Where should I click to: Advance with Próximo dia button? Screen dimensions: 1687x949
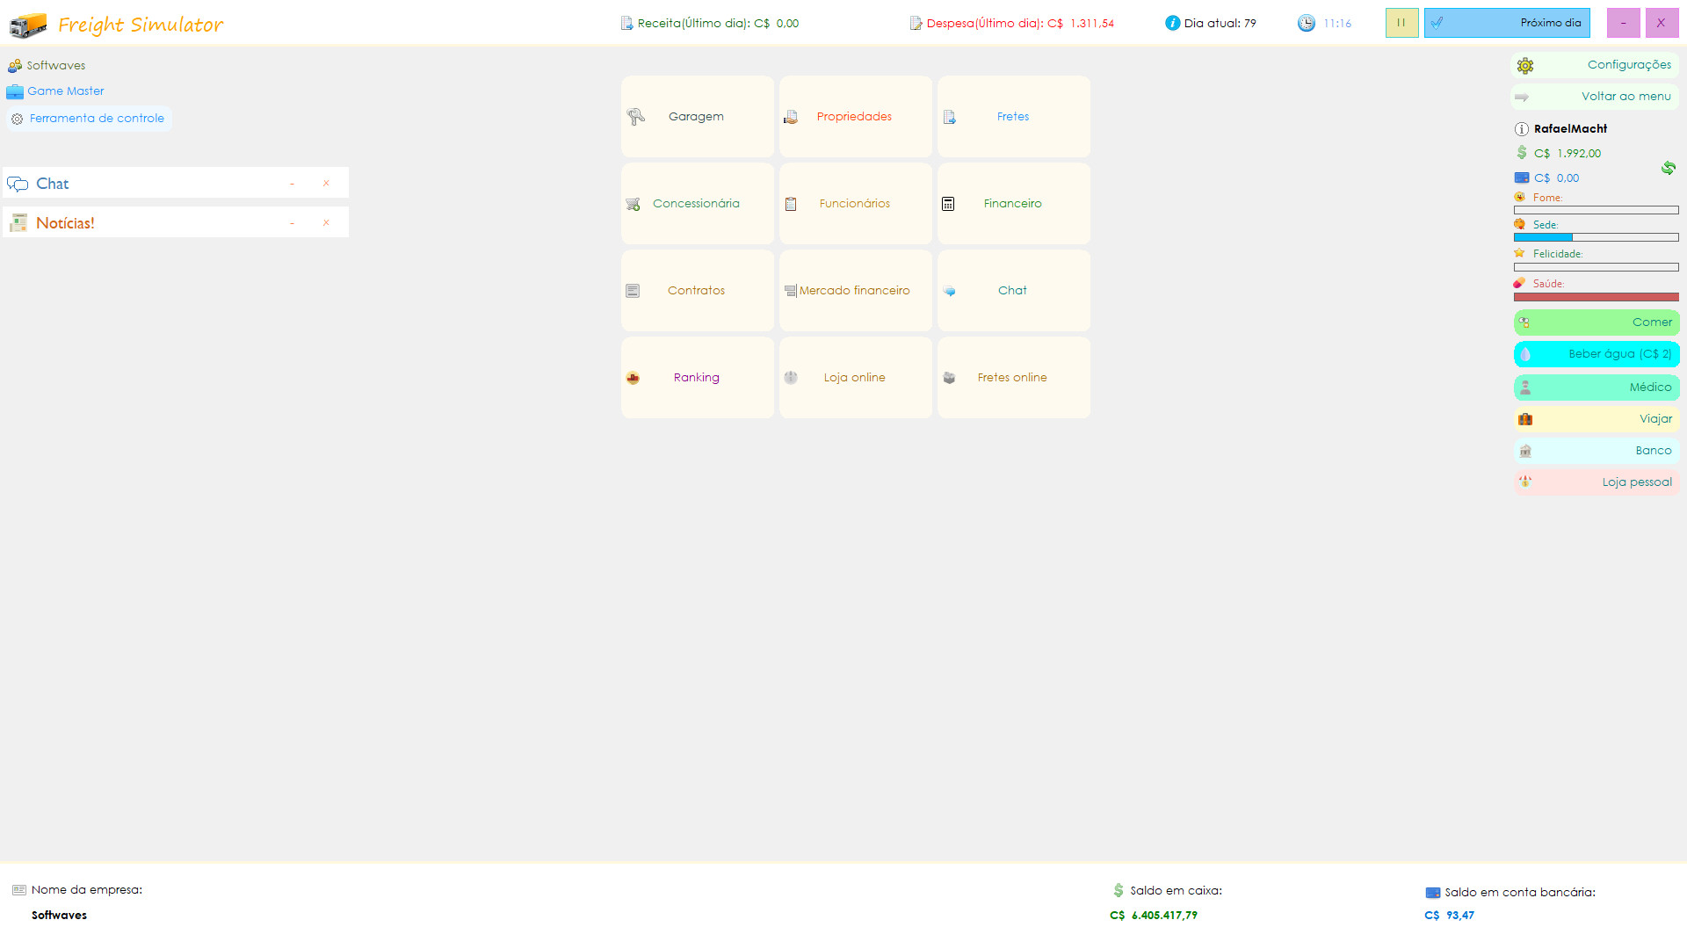tap(1506, 23)
